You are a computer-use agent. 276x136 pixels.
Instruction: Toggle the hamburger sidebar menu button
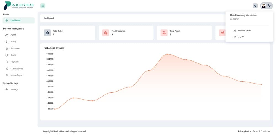pos(43,6)
